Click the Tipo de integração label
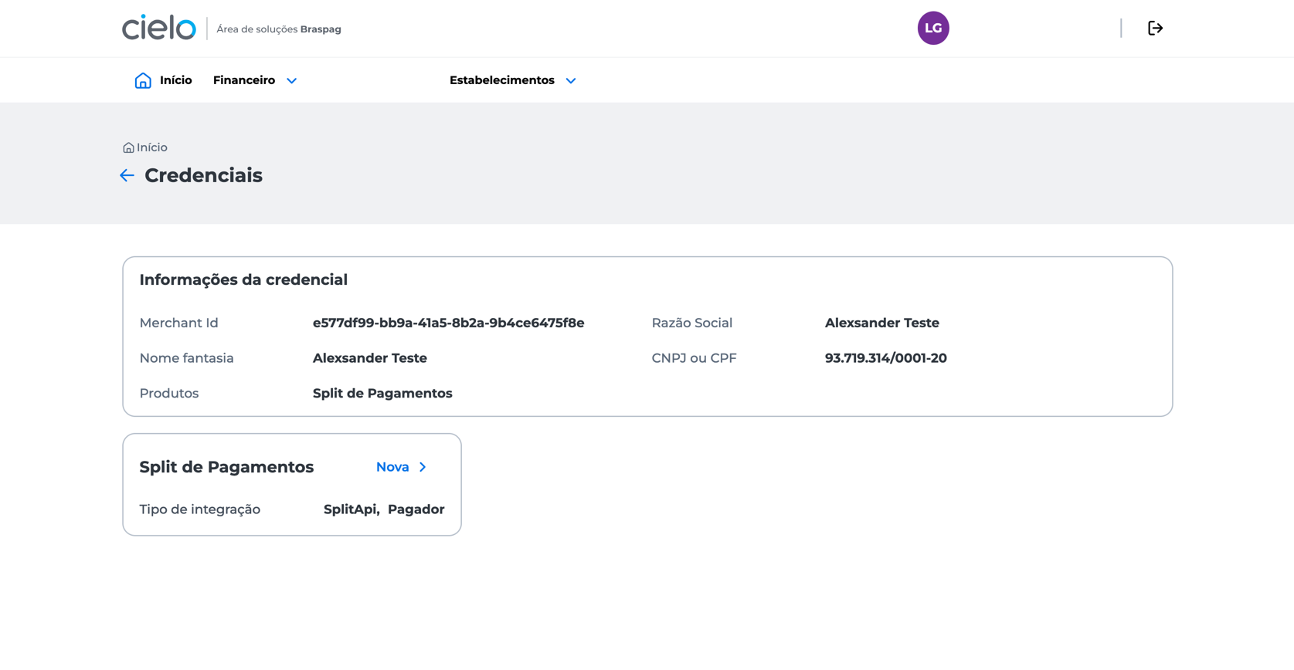Image resolution: width=1294 pixels, height=670 pixels. [199, 509]
